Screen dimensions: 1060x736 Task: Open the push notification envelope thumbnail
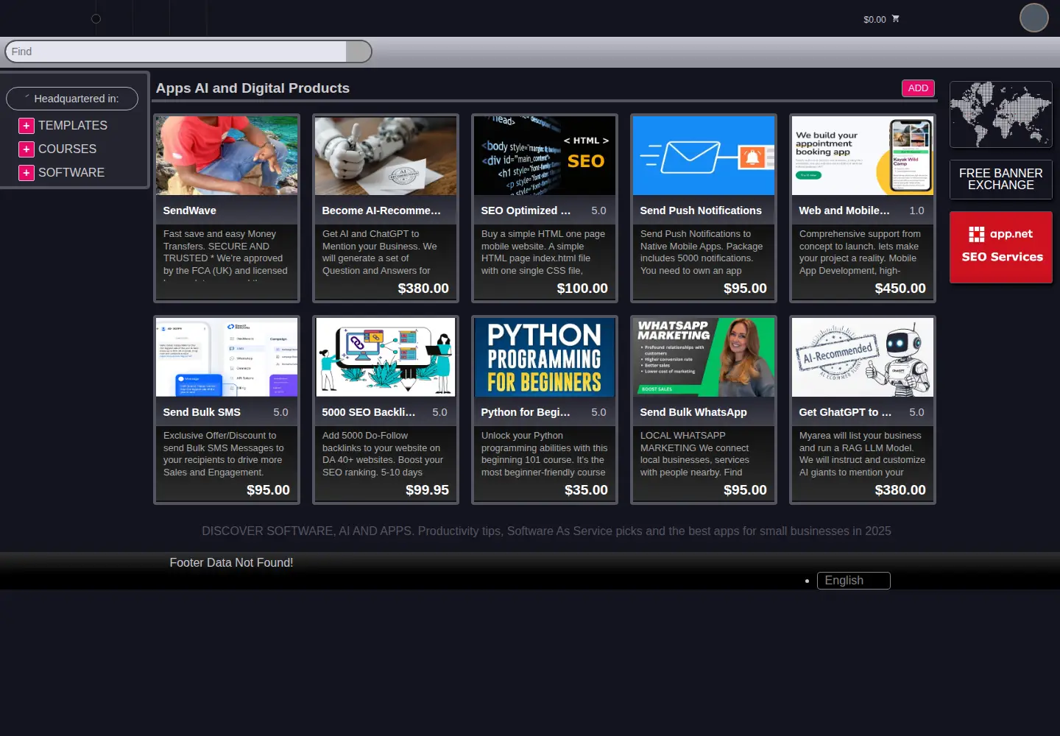pyautogui.click(x=704, y=155)
